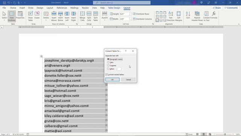
Task: Open Cell Size dialog launcher
Action: click(153, 24)
